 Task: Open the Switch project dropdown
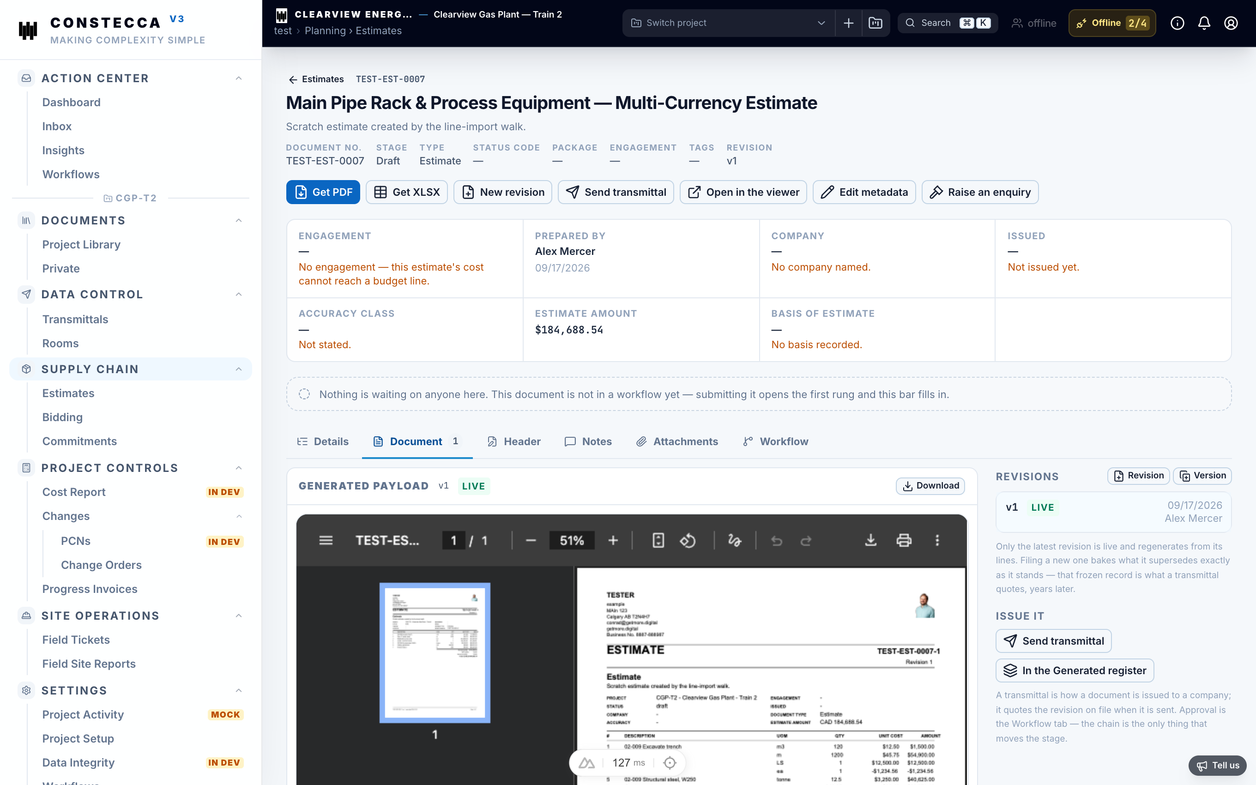click(729, 23)
